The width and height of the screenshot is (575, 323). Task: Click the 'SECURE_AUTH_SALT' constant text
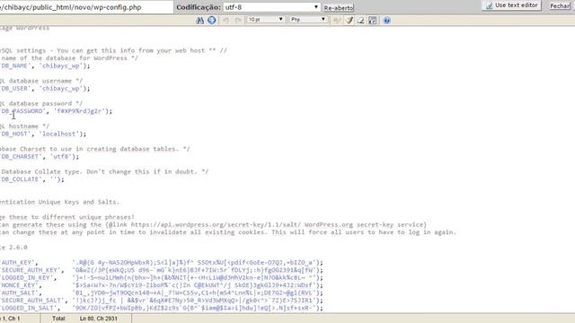point(32,301)
